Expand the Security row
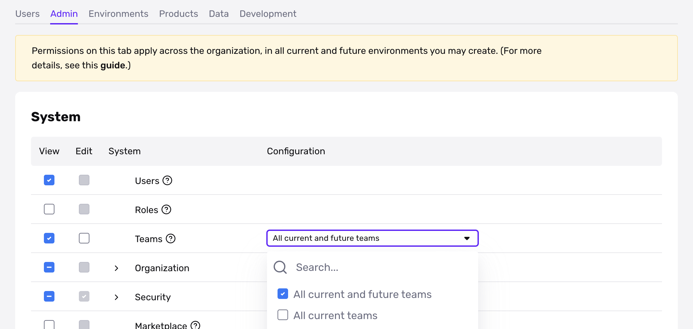Screen dimensions: 693x329 coord(116,297)
